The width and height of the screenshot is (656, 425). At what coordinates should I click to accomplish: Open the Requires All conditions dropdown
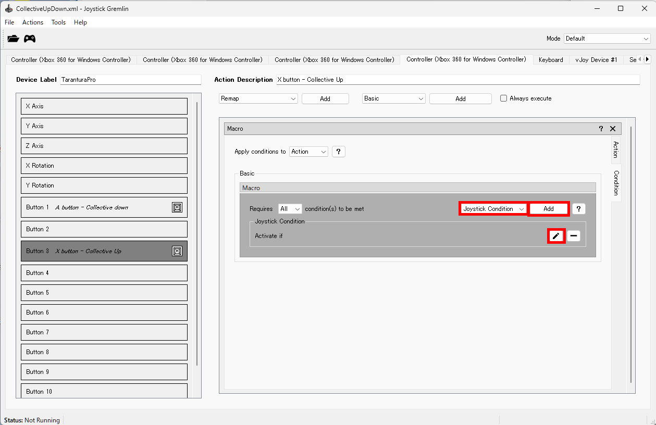point(290,209)
